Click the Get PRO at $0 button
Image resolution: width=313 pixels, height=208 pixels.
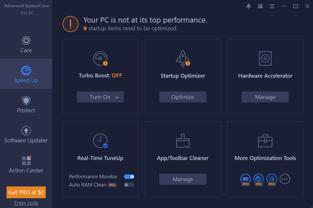click(26, 192)
